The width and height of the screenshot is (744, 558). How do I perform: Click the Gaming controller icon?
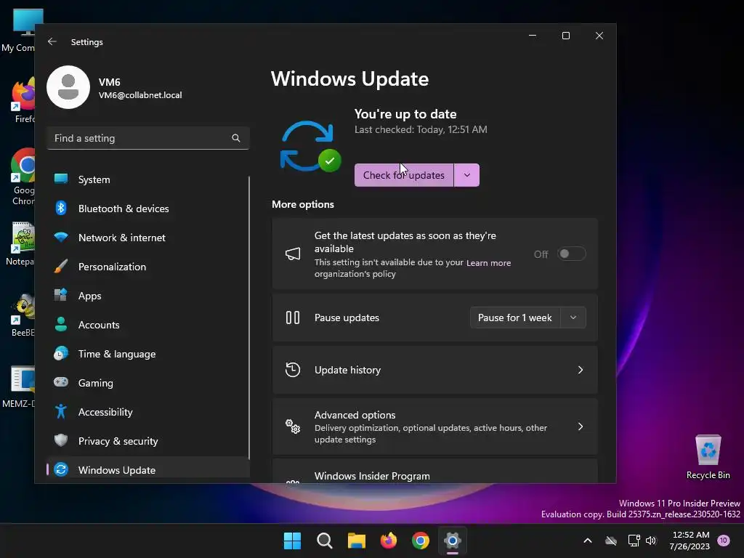pyautogui.click(x=61, y=382)
